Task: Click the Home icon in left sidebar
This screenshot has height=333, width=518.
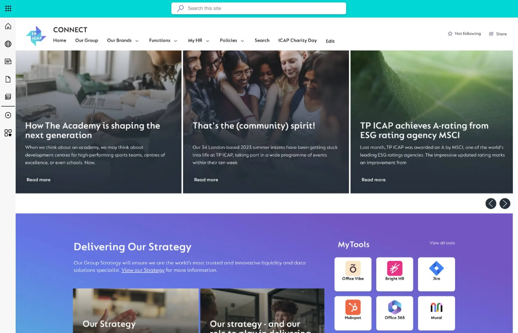Action: 8,26
